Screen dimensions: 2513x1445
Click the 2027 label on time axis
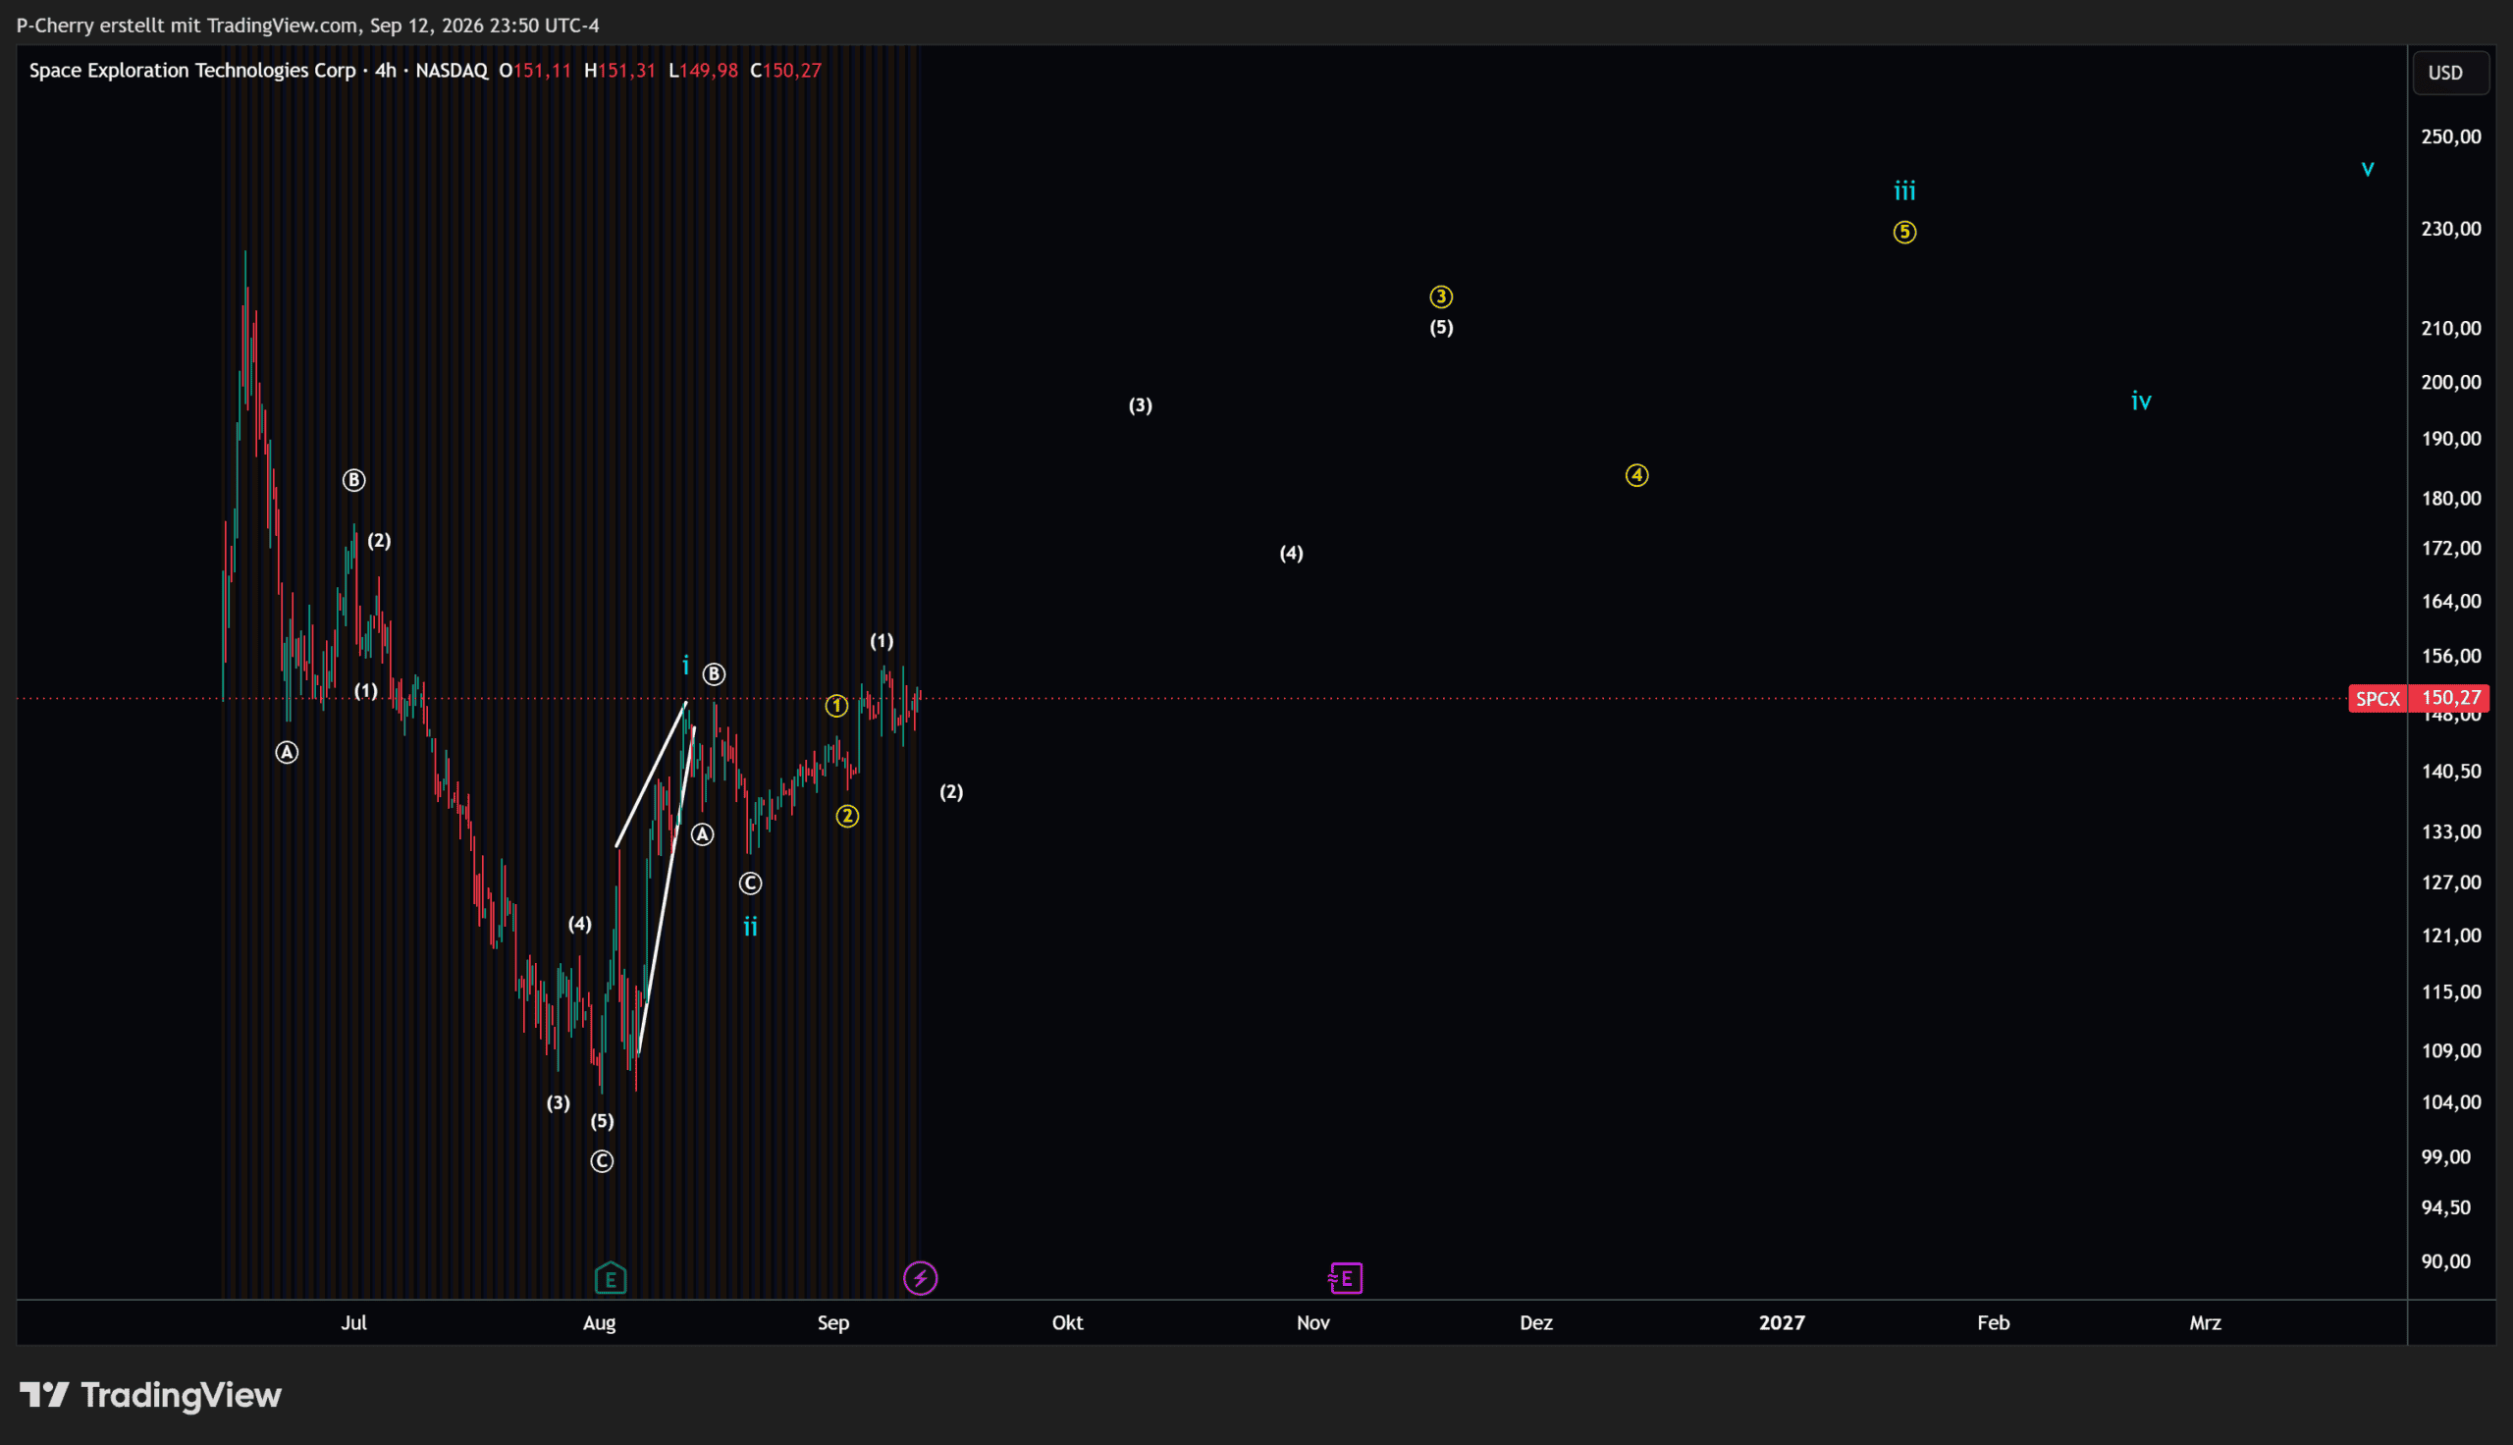pyautogui.click(x=1781, y=1323)
